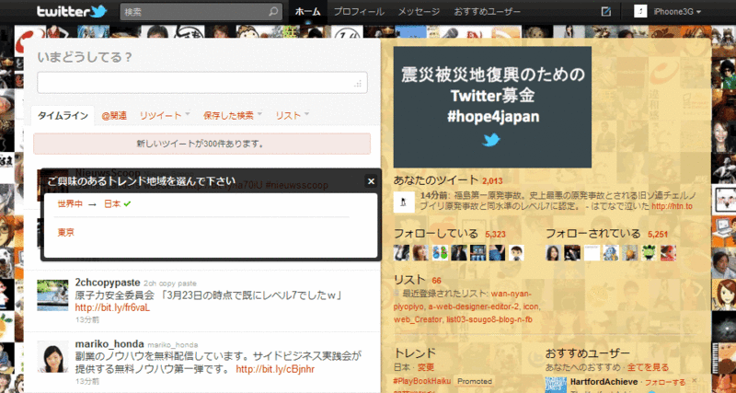
Task: Open the web_Creator list link
Action: tap(418, 319)
